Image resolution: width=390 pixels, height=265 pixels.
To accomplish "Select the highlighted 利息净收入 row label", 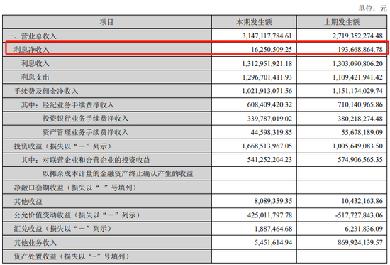I will point(32,50).
